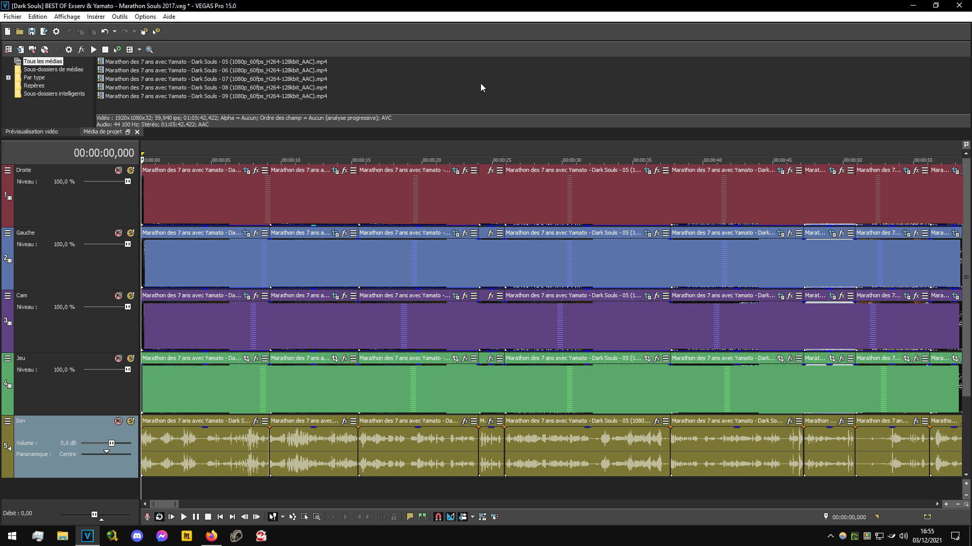This screenshot has height=546, width=972.
Task: Toggle automatic crossfades
Action: (x=451, y=517)
